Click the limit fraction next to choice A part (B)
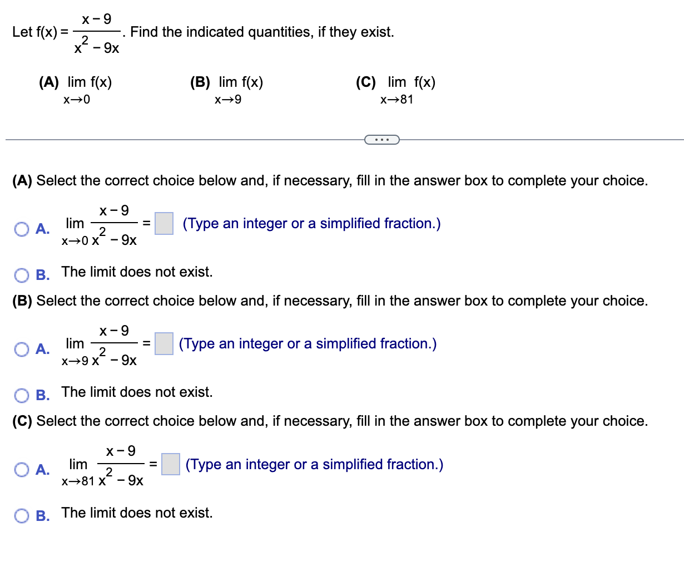This screenshot has height=561, width=684. coord(100,343)
